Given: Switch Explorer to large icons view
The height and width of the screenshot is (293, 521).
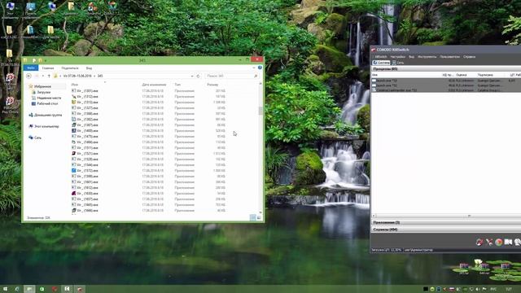Looking at the screenshot, I should (x=259, y=217).
